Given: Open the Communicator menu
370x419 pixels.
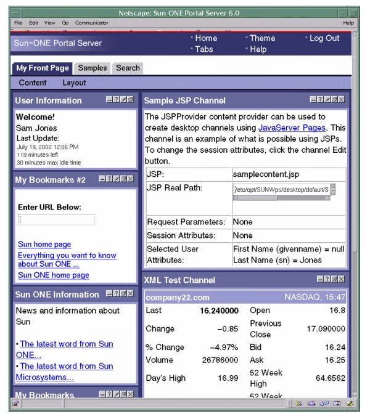Looking at the screenshot, I should 92,23.
